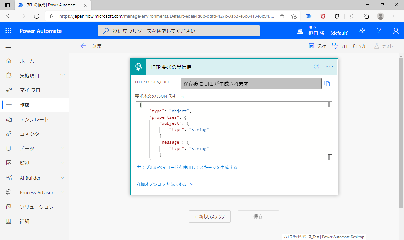
Task: Click the page vertical scrollbar
Action: pos(401,133)
